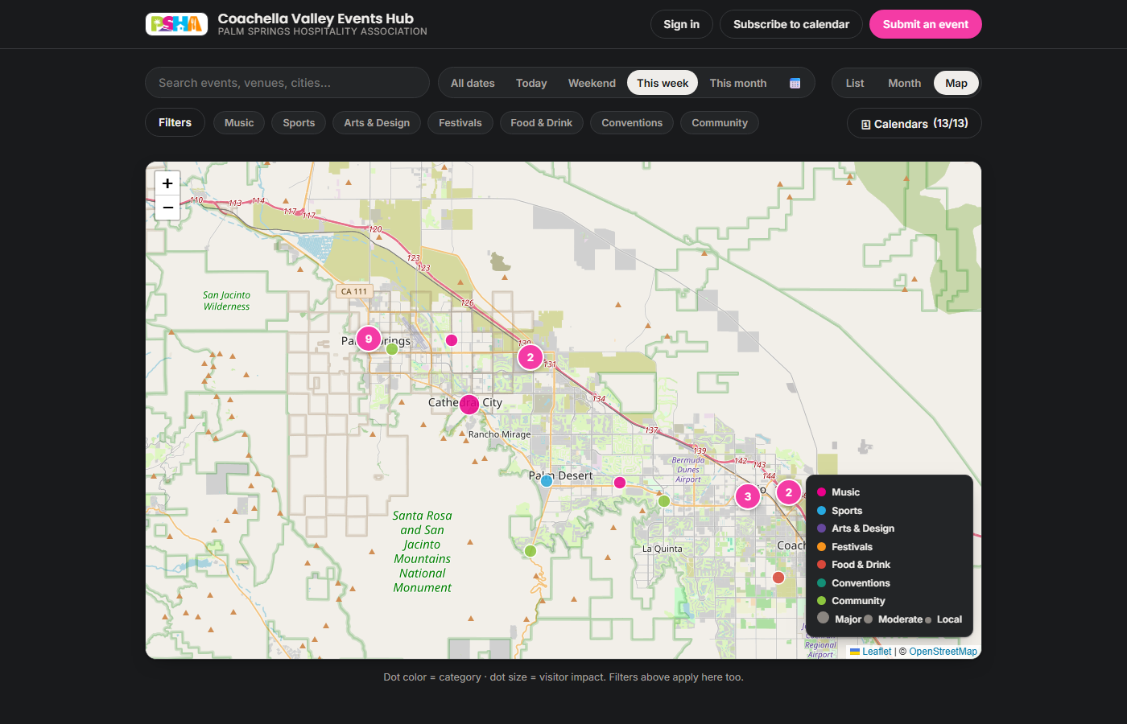This screenshot has width=1127, height=724.
Task: Zoom in on the map
Action: [167, 183]
